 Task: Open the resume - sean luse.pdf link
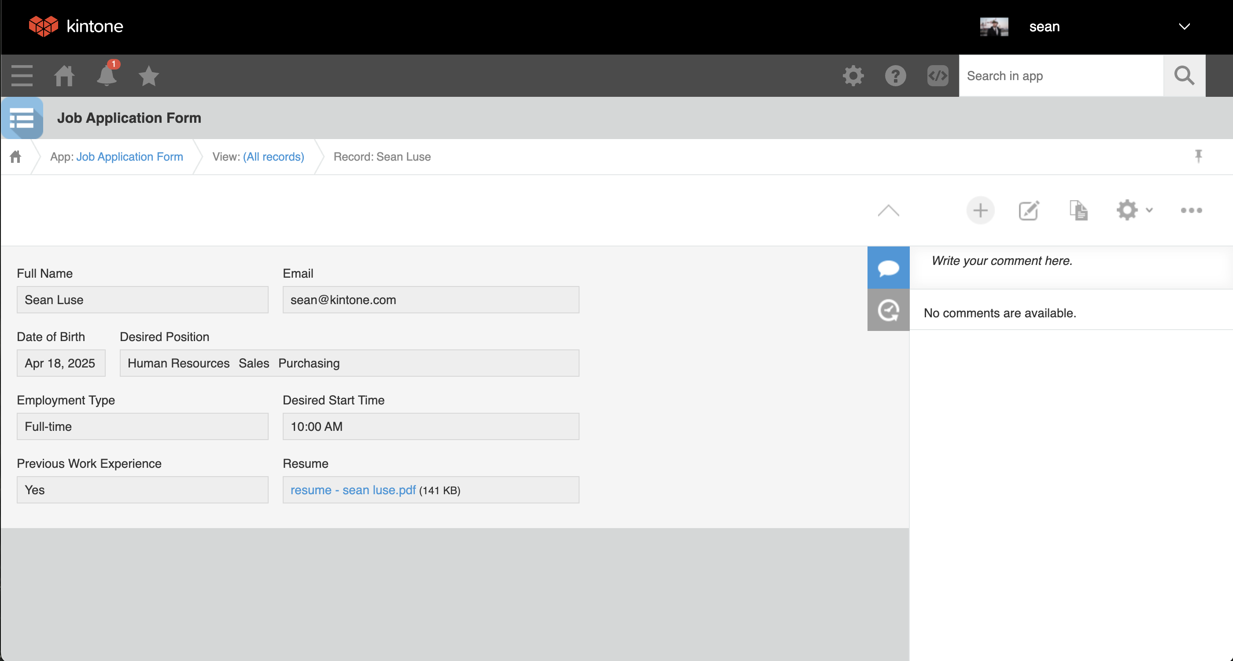[352, 490]
